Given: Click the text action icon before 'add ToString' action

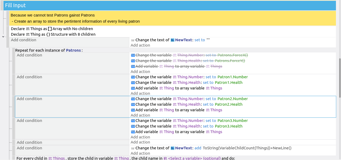Looking at the screenshot, I should tap(133, 148).
